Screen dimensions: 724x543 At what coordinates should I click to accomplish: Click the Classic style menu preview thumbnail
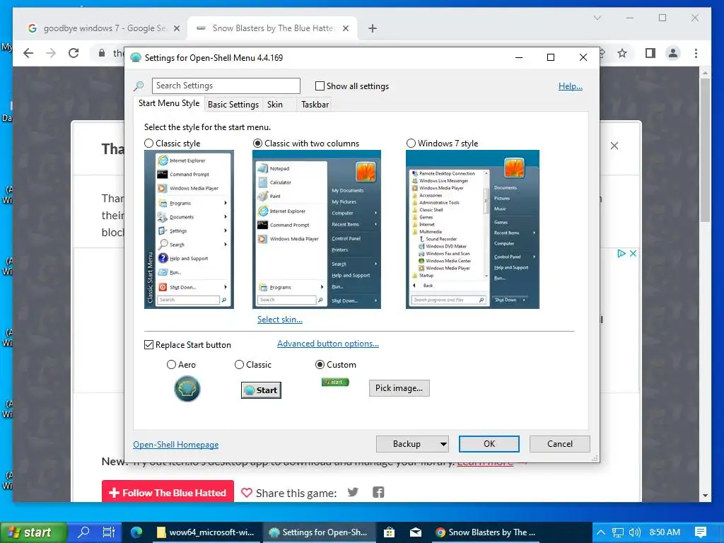tap(189, 230)
